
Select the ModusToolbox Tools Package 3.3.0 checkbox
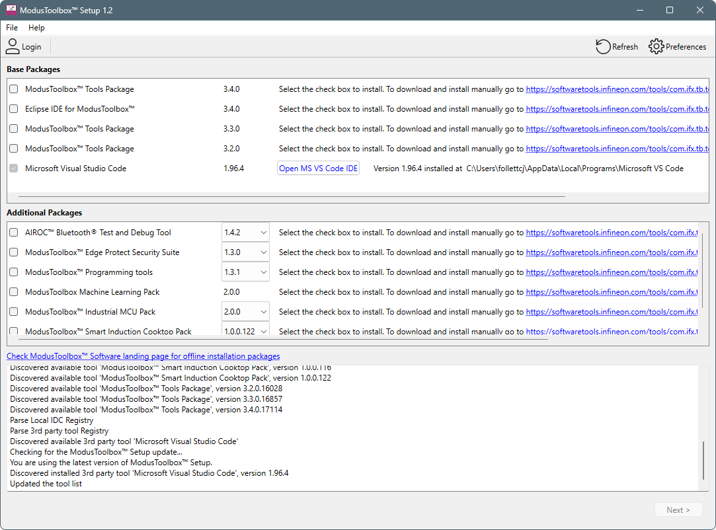tap(13, 128)
